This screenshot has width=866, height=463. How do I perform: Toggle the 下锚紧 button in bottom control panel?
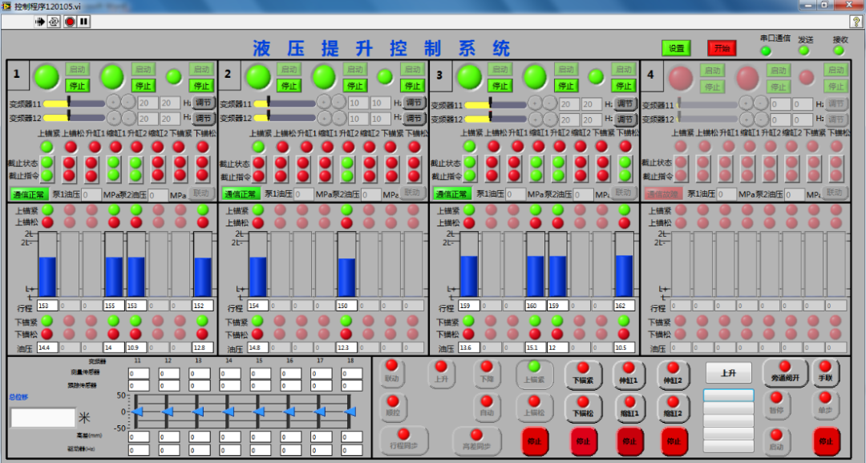[x=584, y=373]
